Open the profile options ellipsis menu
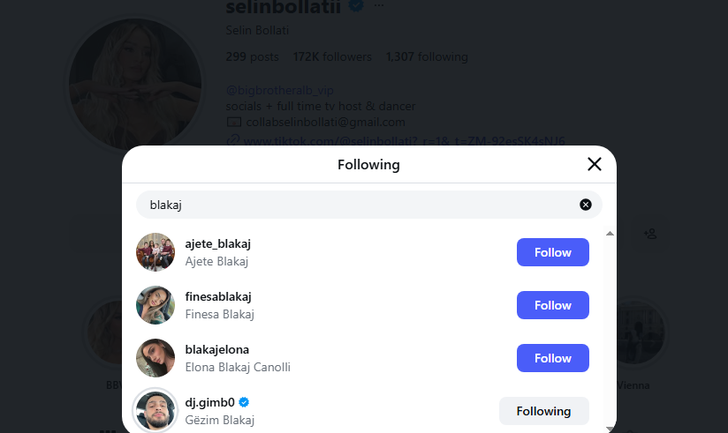This screenshot has height=433, width=728. pyautogui.click(x=379, y=6)
